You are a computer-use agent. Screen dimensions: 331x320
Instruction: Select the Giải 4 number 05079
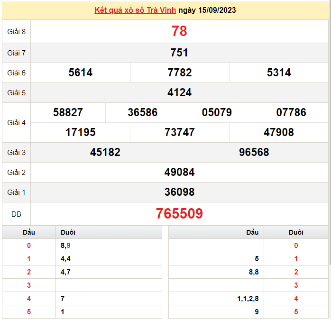[217, 112]
